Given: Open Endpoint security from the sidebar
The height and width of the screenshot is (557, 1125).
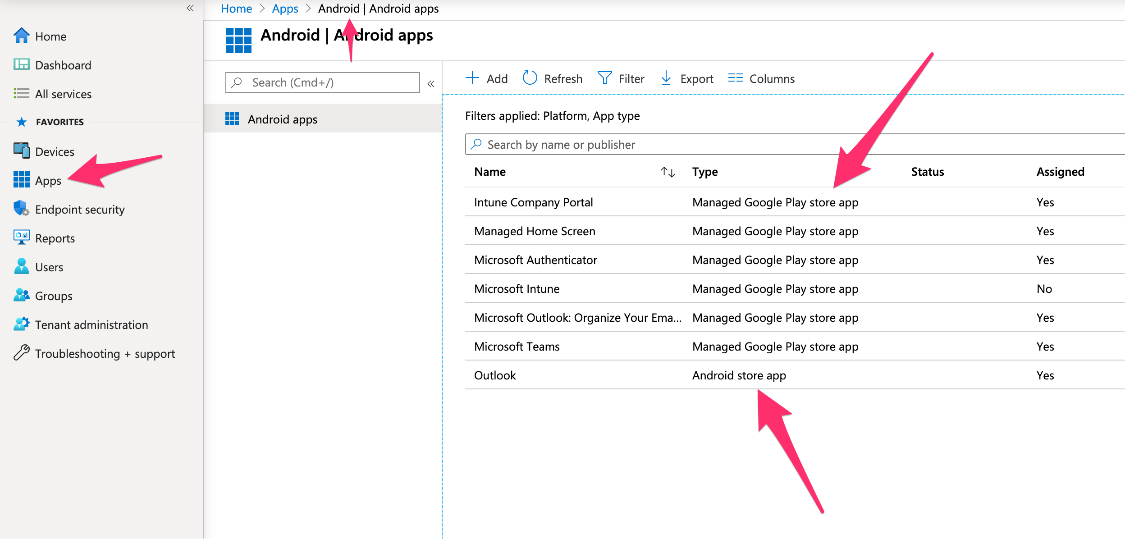Looking at the screenshot, I should pyautogui.click(x=80, y=209).
